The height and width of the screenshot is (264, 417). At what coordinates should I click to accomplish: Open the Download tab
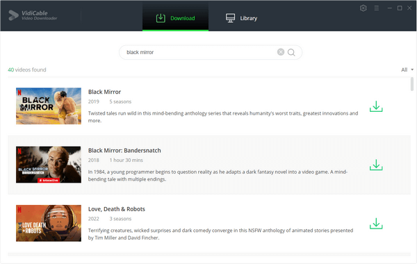click(x=175, y=18)
